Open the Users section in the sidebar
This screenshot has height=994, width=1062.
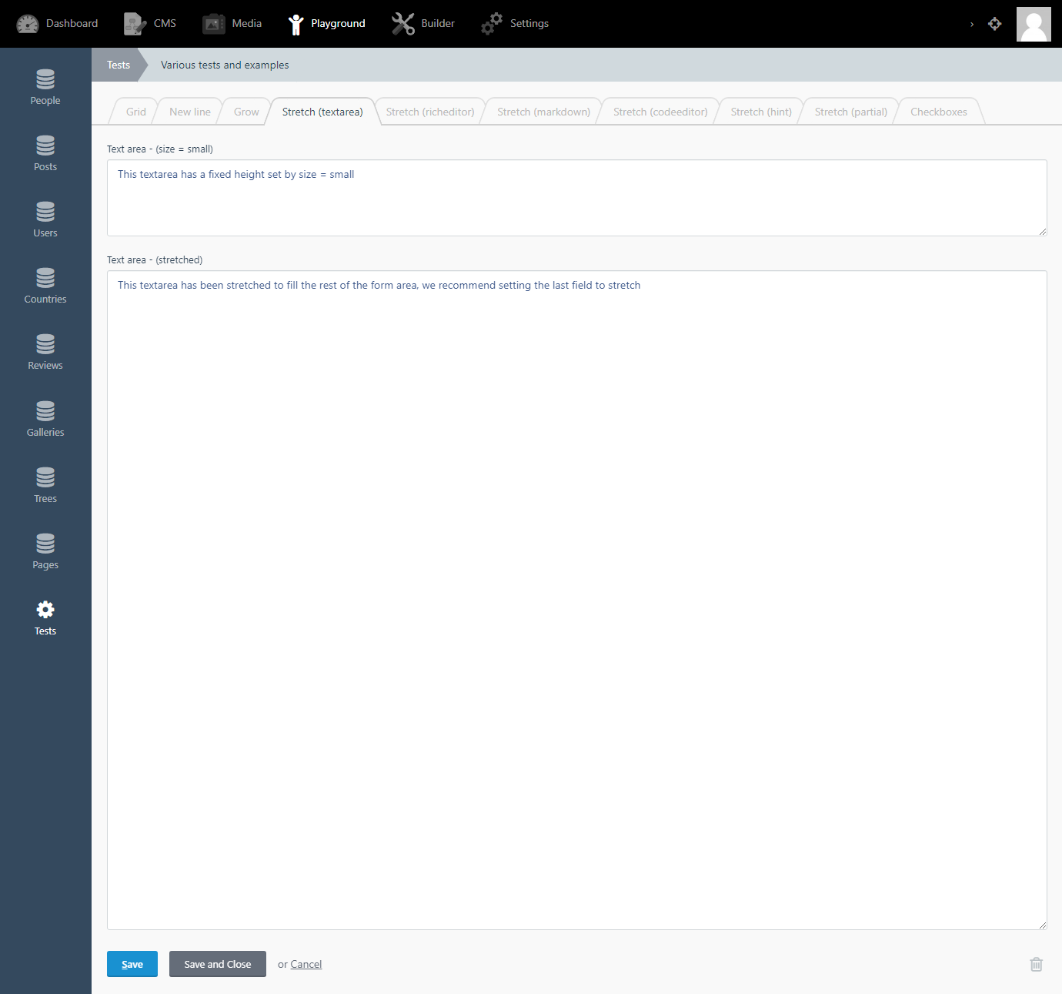(x=45, y=213)
